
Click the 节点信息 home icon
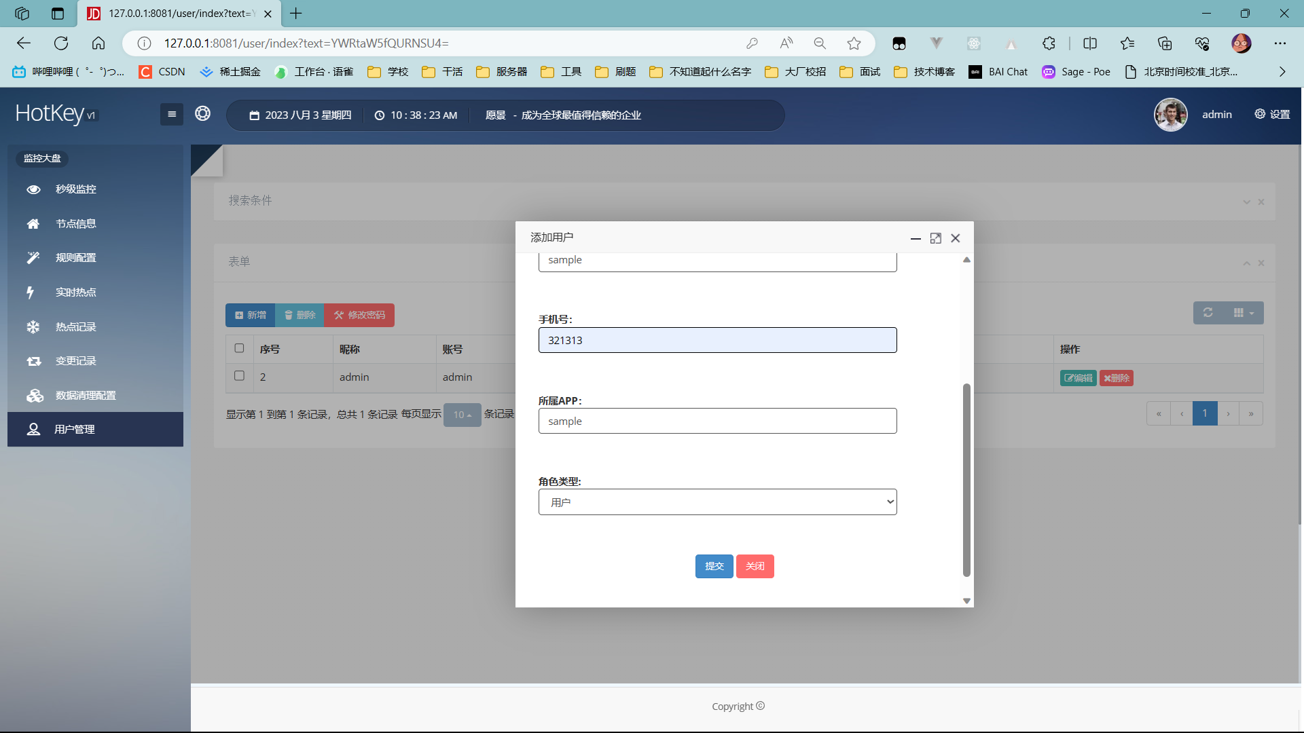33,224
